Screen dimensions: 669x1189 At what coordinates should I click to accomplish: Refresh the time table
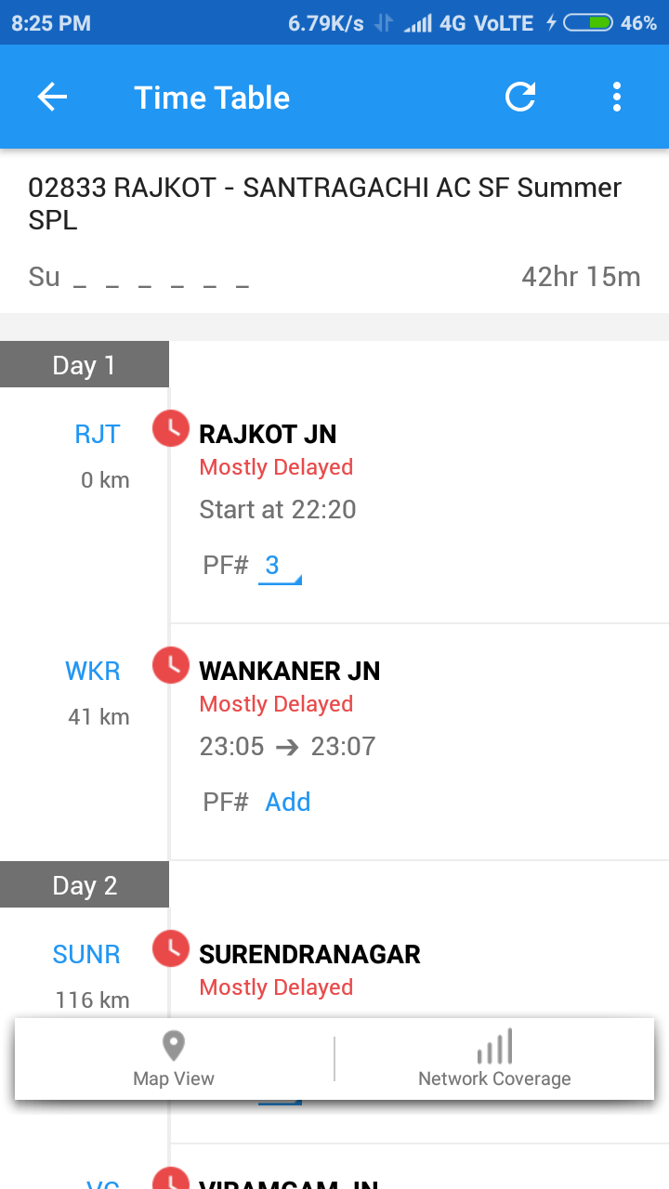click(520, 98)
